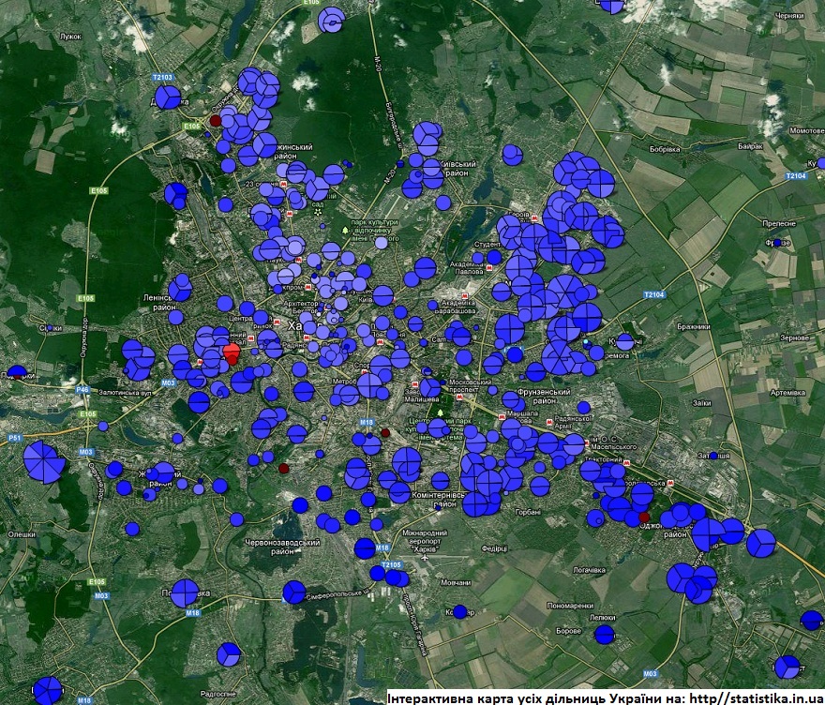Select the small blue marker near Прелесне
825x705 pixels.
(777, 243)
